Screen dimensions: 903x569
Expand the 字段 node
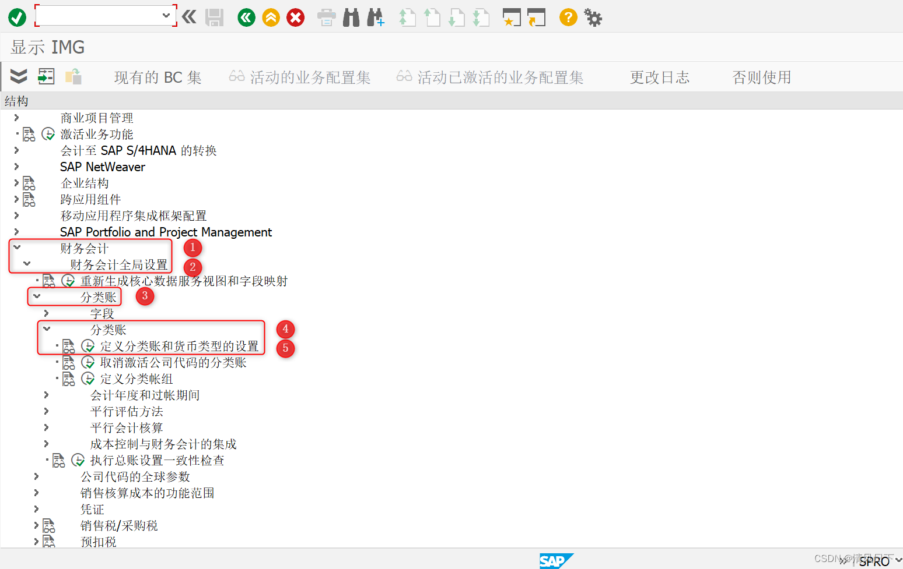(46, 313)
